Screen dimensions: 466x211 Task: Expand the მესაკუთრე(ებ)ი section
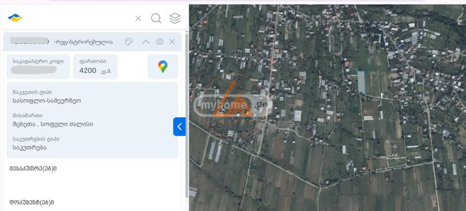[33, 168]
